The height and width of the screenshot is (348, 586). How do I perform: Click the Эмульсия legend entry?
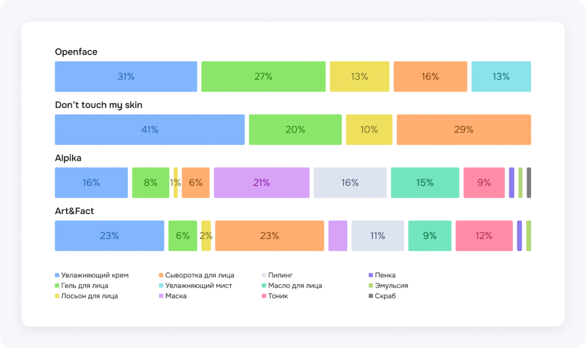click(x=391, y=286)
